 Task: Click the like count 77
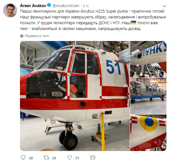[77, 158]
